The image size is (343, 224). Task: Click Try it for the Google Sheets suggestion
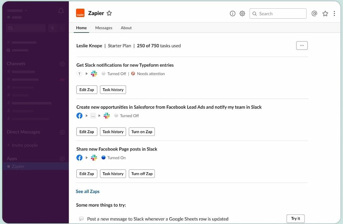[295, 218]
